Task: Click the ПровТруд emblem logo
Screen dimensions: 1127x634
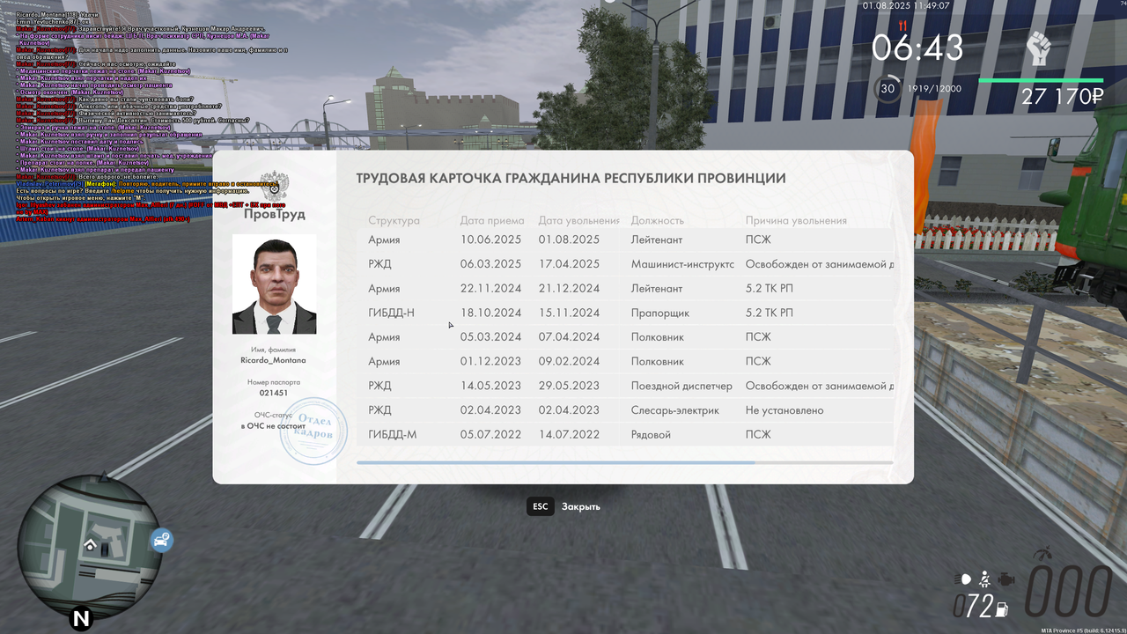Action: coord(274,188)
